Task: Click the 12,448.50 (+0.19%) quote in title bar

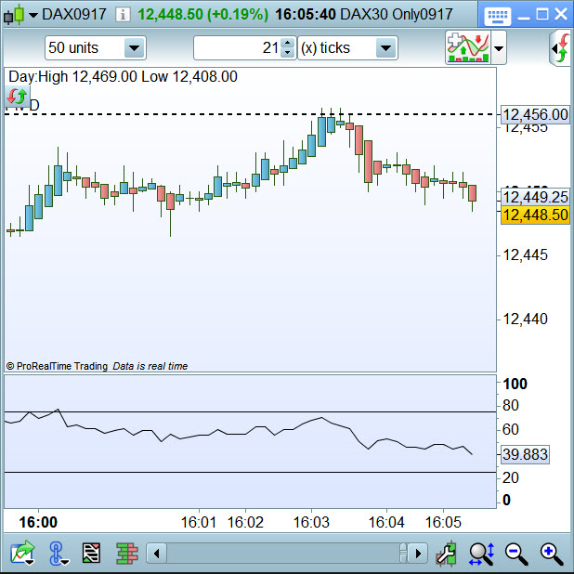Action: click(202, 15)
